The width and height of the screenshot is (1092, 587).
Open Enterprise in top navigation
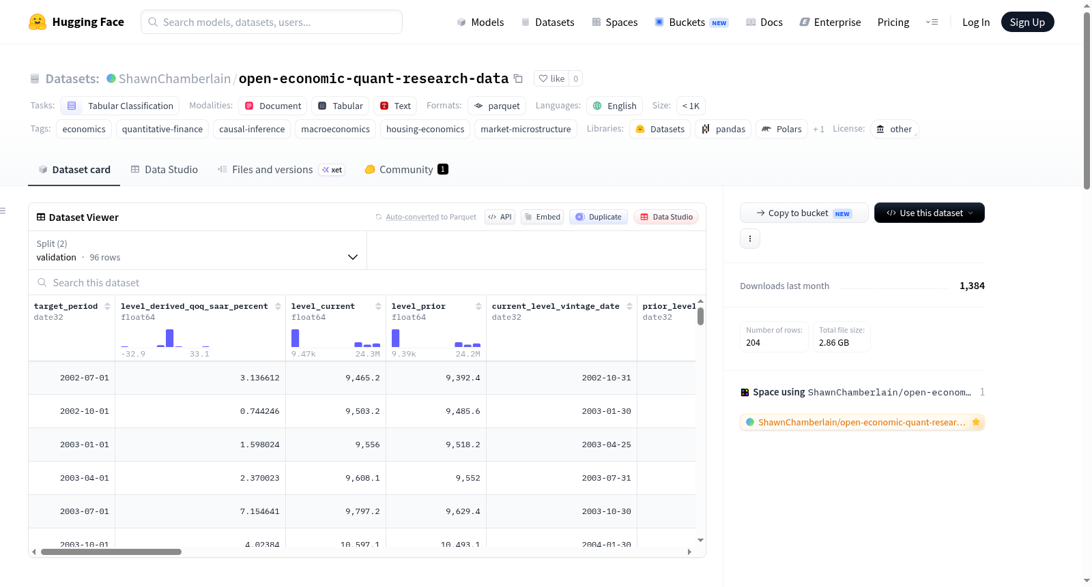tap(830, 22)
